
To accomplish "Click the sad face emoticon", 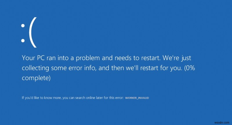I will [x=29, y=32].
